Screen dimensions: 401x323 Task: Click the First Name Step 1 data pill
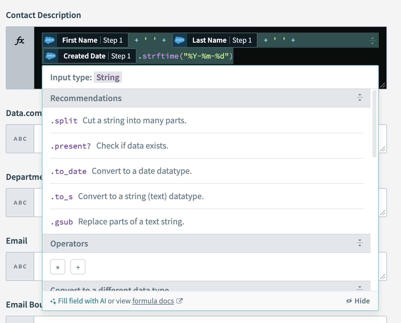(x=85, y=40)
